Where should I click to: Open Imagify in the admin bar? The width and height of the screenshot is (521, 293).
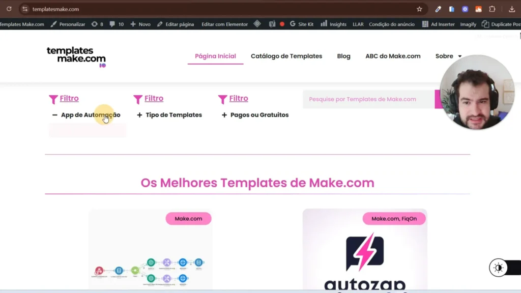pyautogui.click(x=468, y=24)
